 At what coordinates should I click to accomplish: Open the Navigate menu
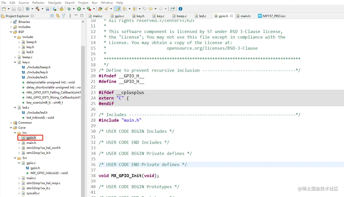[55, 3]
